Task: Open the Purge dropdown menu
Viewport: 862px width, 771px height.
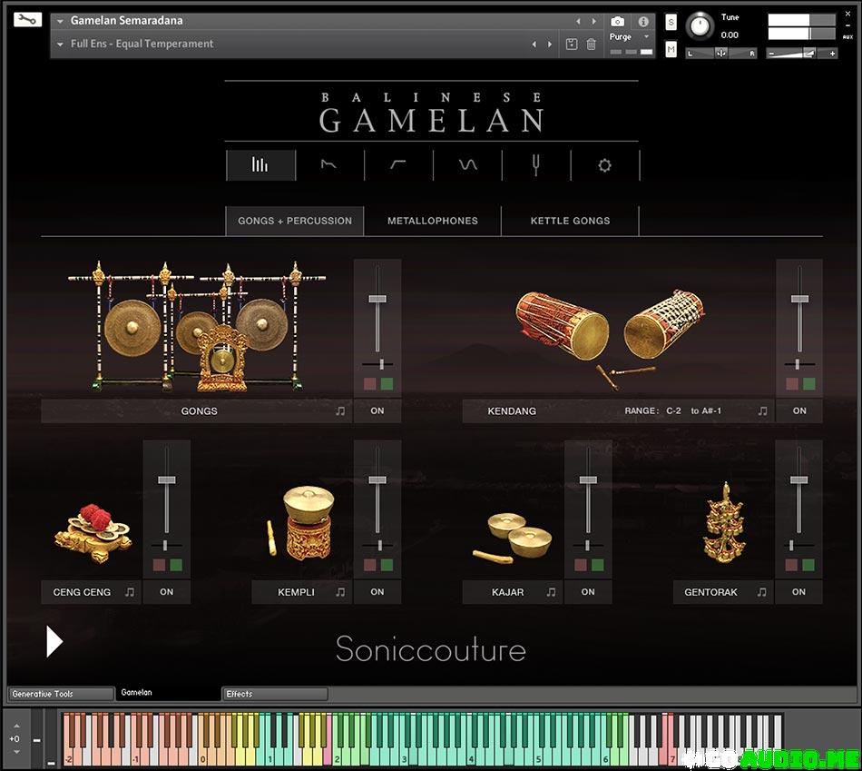Action: click(647, 37)
